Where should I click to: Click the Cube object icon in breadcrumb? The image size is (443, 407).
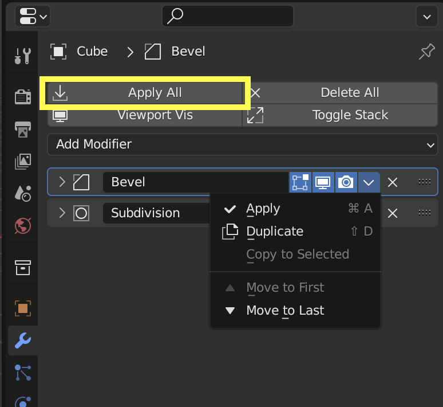[58, 52]
